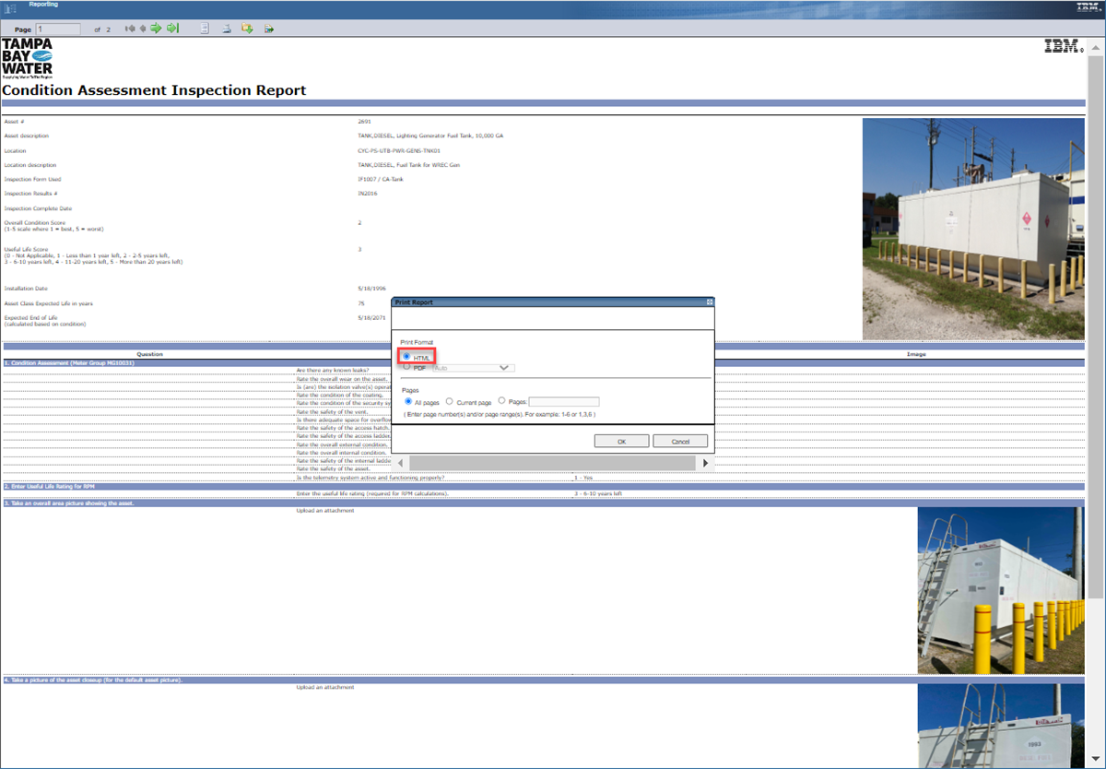The width and height of the screenshot is (1106, 769).
Task: Print the report via printer icon
Action: point(226,28)
